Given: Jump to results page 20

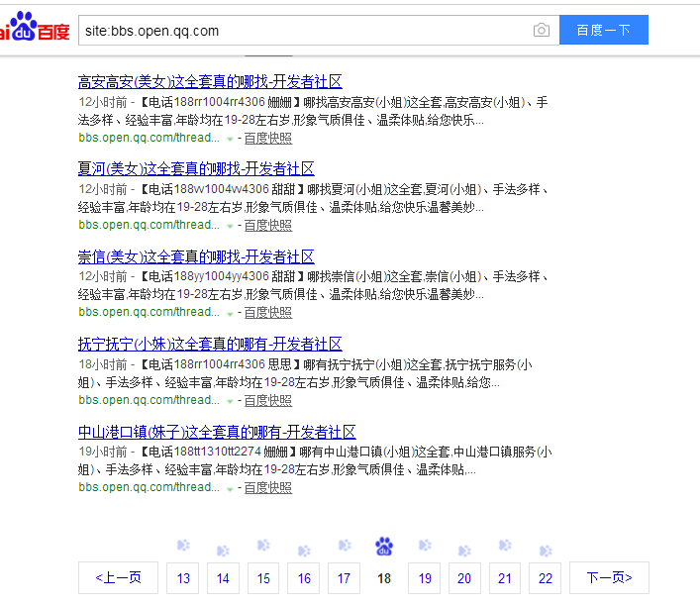Looking at the screenshot, I should 464,578.
